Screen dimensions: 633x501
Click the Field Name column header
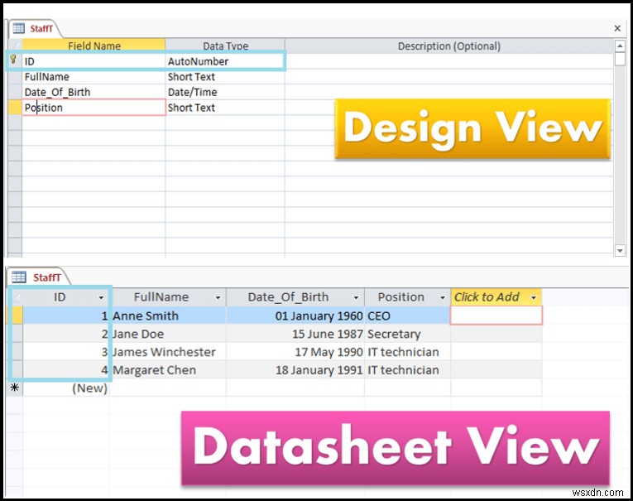click(x=94, y=46)
